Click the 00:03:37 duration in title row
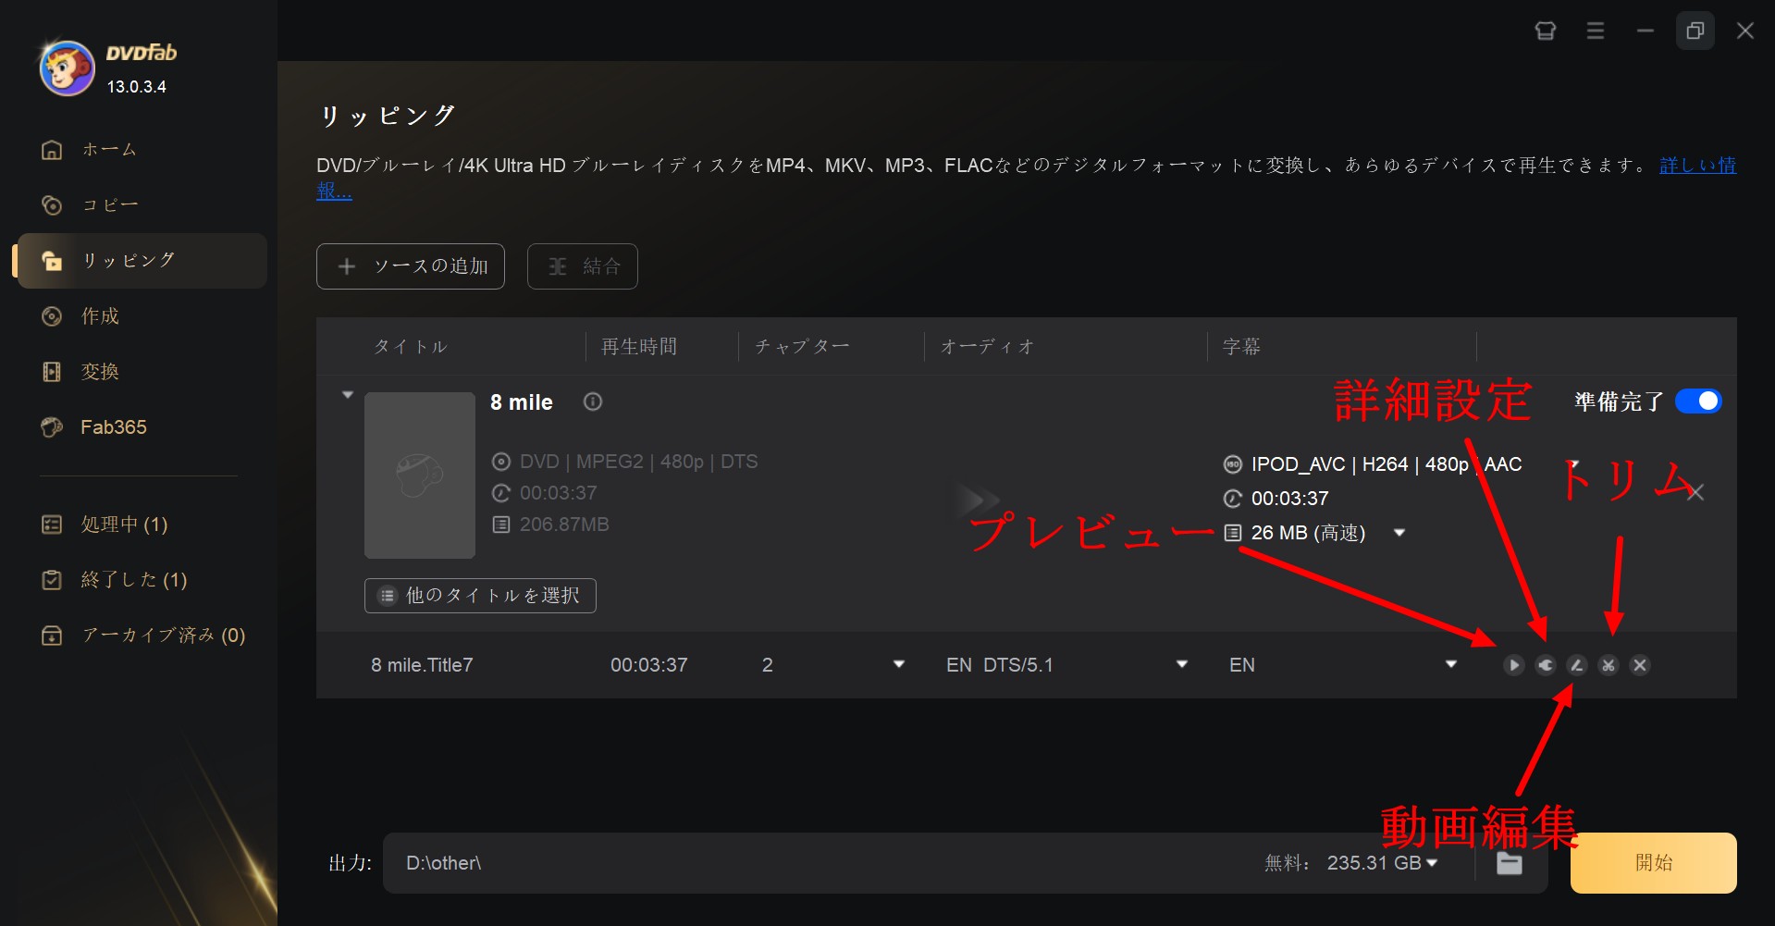Screen dimensions: 1775x926 (649, 665)
